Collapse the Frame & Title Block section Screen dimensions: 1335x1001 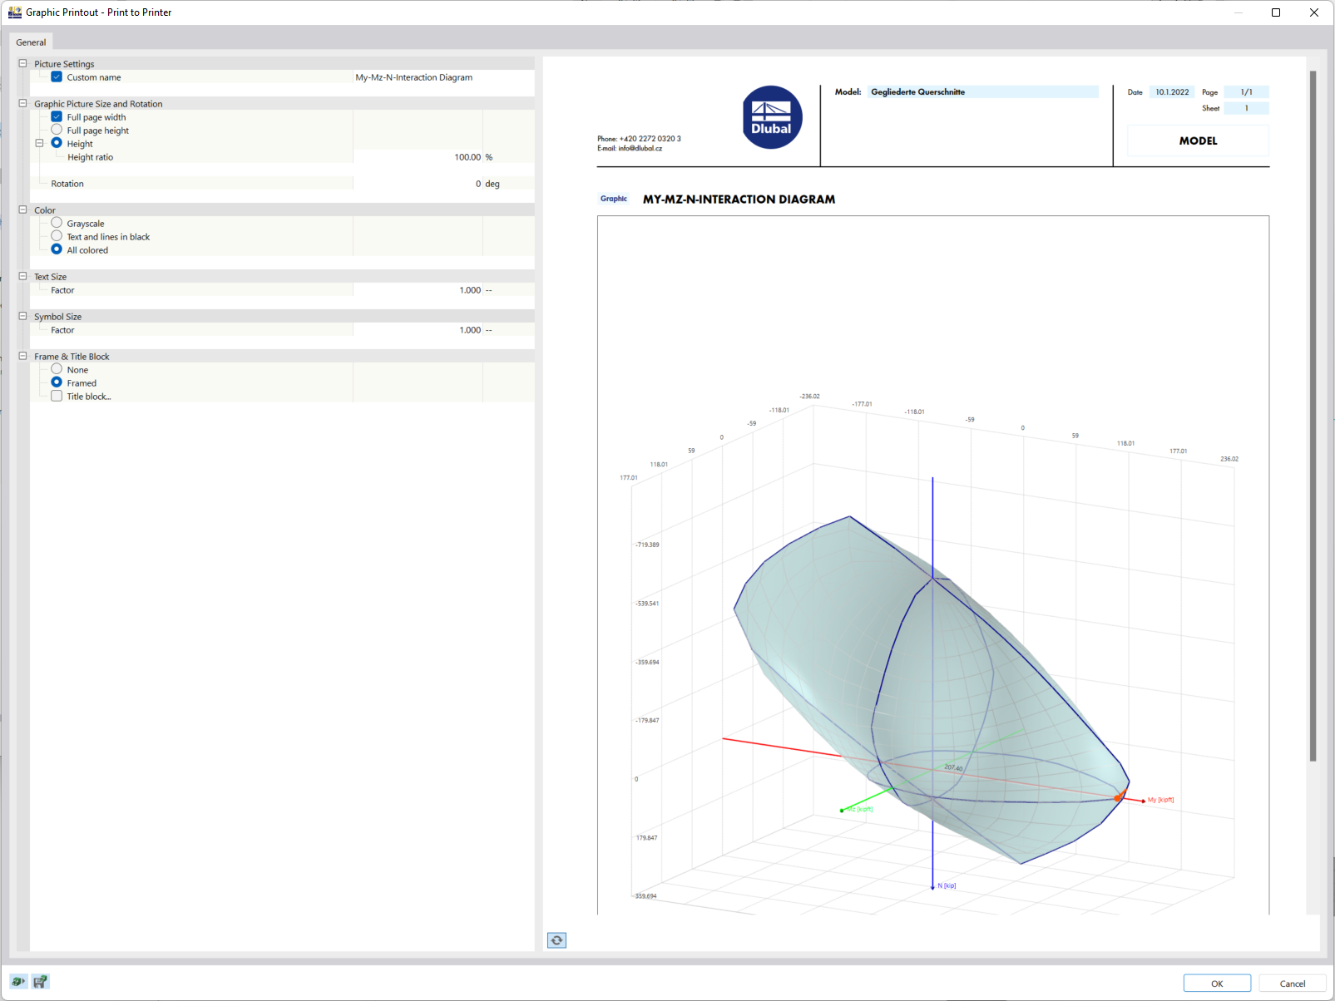click(22, 356)
